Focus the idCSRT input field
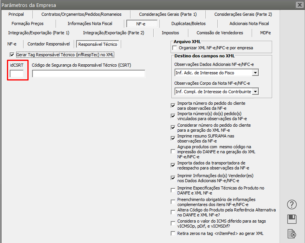Screen dimensions: 305x243 click(x=17, y=74)
